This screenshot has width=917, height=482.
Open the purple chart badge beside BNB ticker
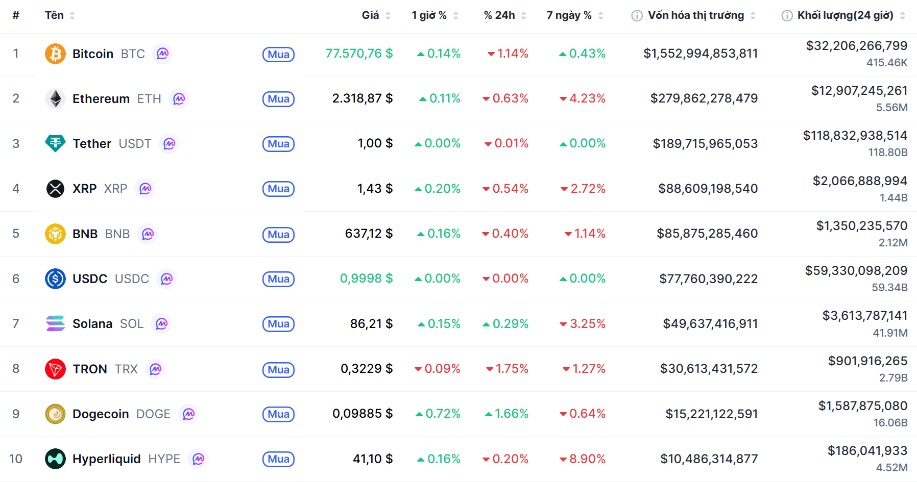[x=148, y=234]
